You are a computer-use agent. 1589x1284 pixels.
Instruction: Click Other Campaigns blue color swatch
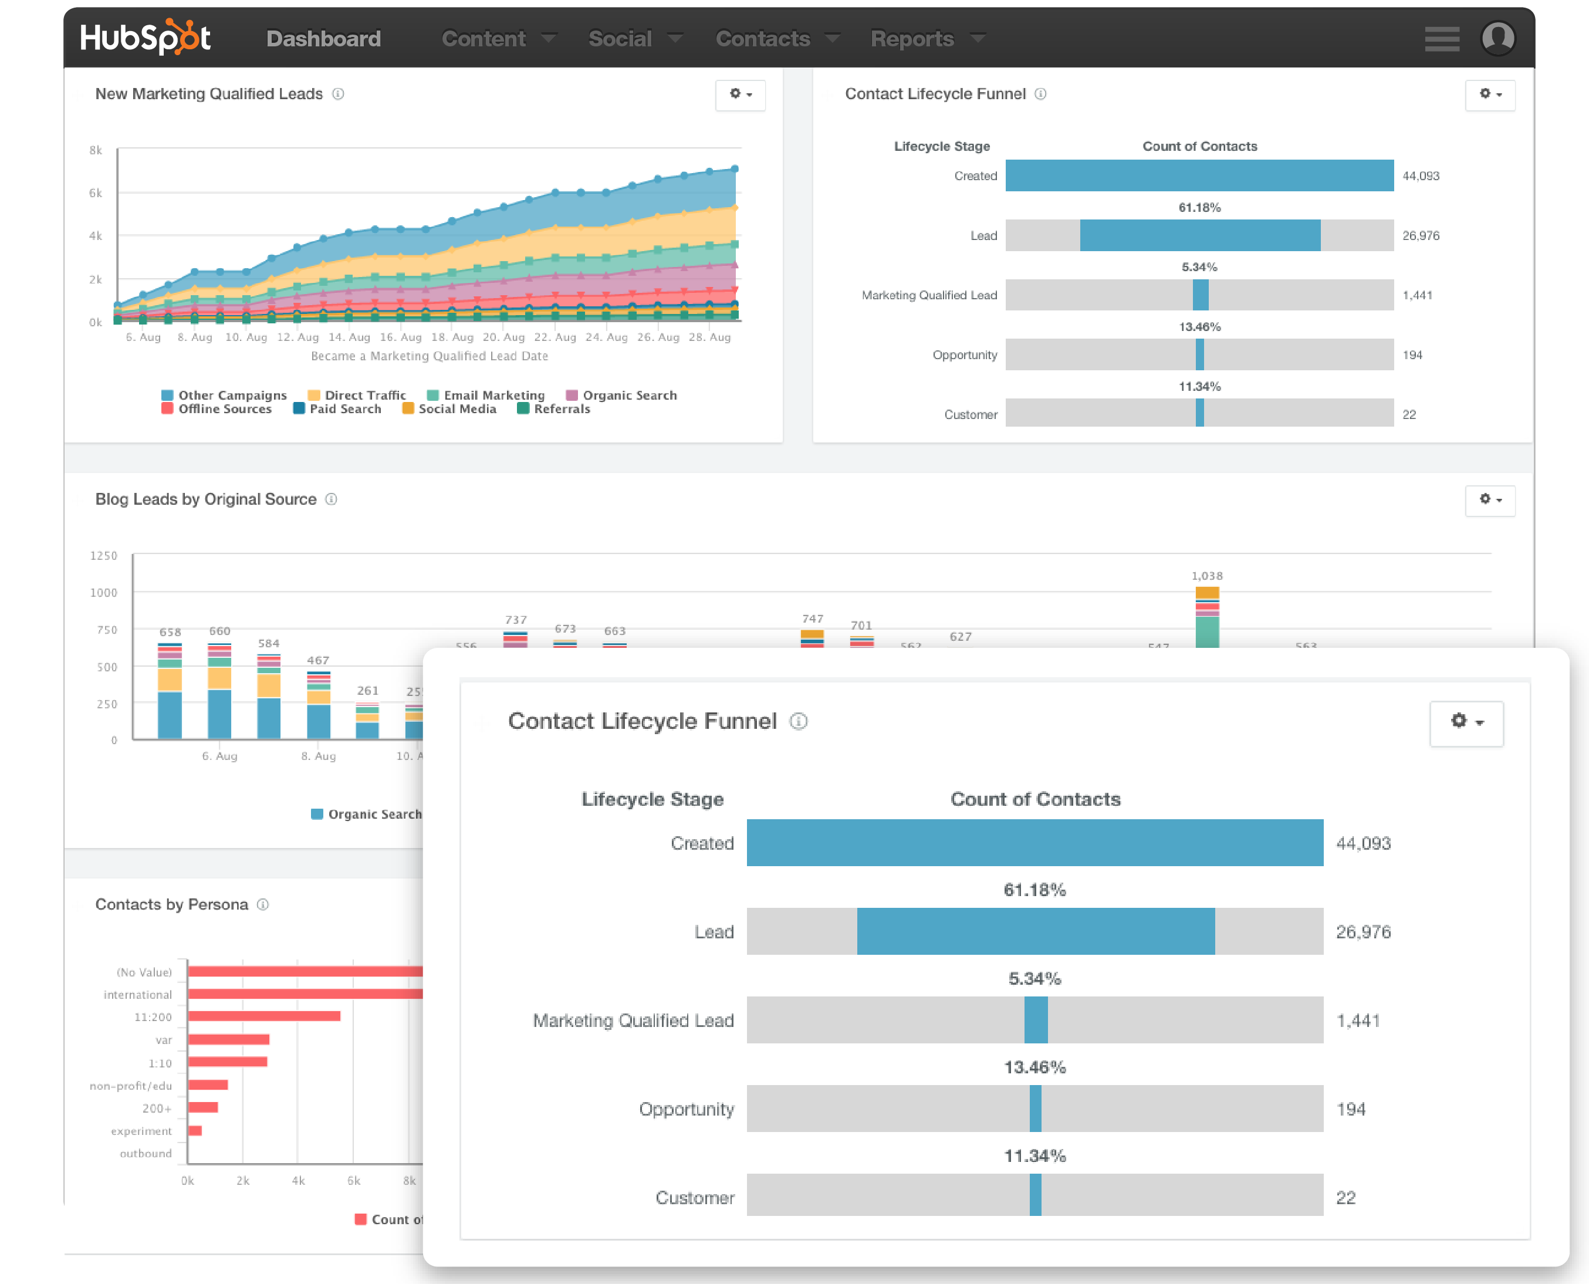167,395
